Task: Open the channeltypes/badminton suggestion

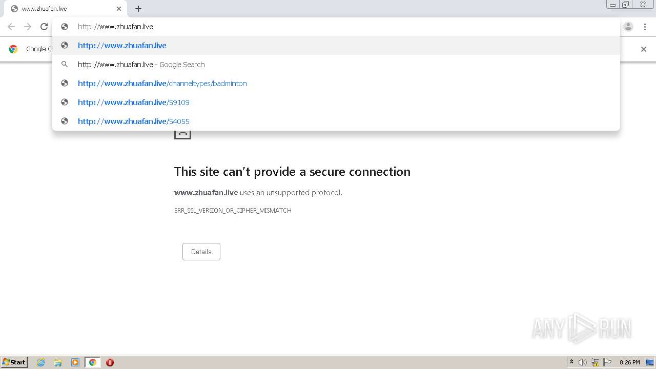Action: (x=336, y=84)
